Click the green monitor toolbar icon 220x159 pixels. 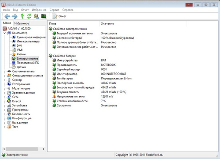[44, 16]
